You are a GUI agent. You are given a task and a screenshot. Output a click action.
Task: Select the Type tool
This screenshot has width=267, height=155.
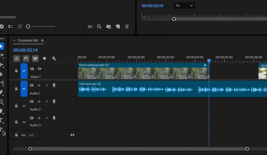1,120
